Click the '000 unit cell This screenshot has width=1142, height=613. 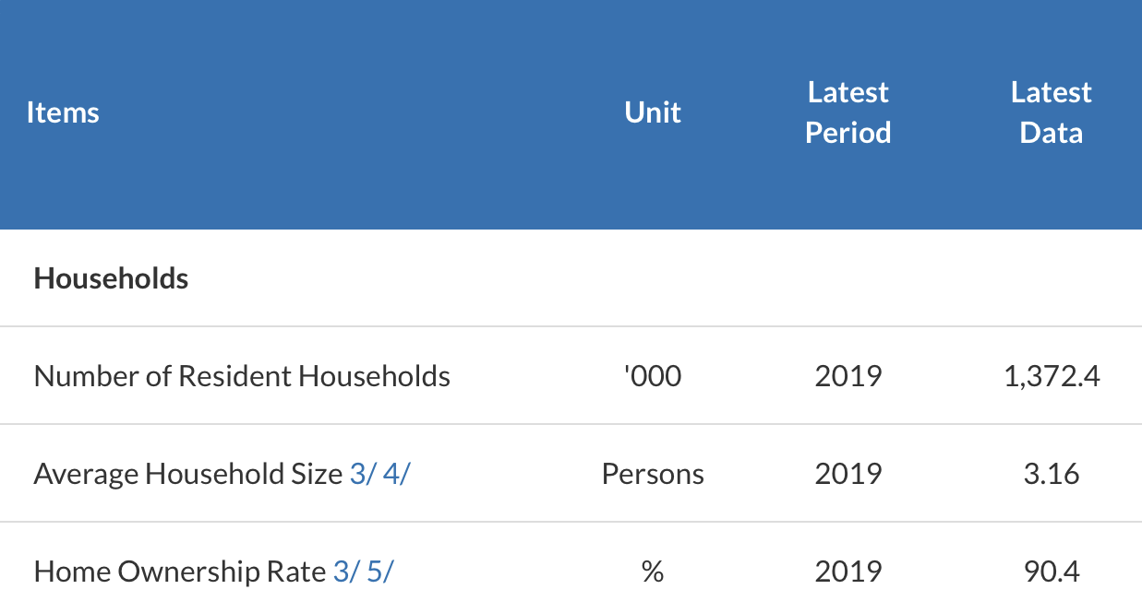653,376
